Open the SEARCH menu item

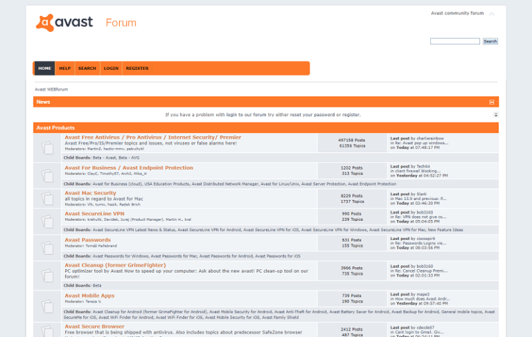[x=87, y=68]
